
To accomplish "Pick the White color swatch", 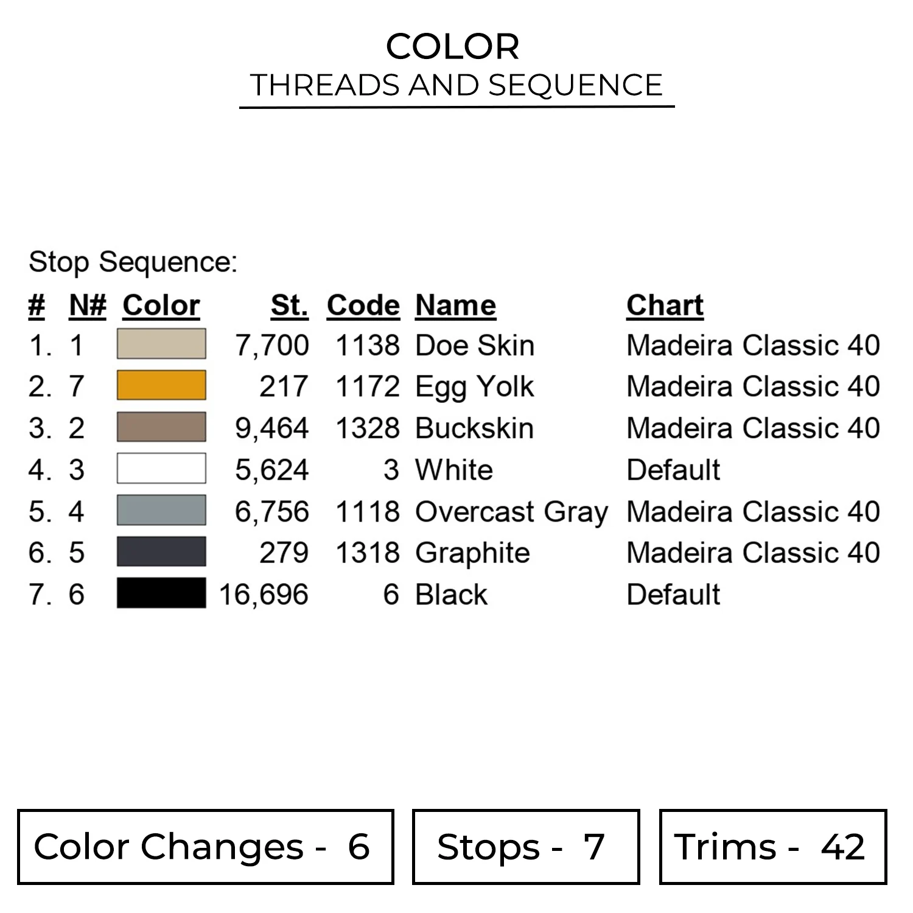I will (x=161, y=469).
